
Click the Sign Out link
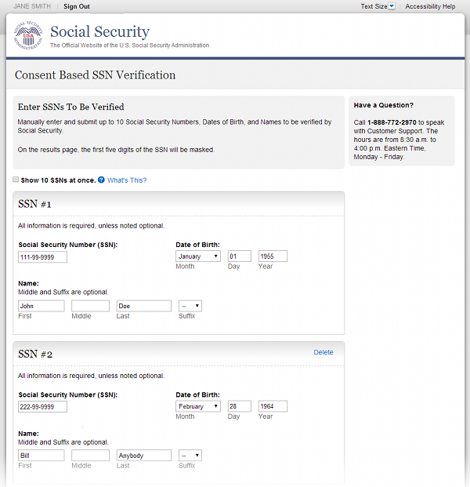pos(77,6)
